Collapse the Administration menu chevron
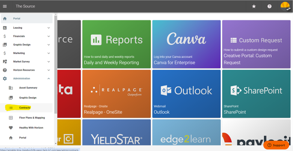 pos(48,78)
